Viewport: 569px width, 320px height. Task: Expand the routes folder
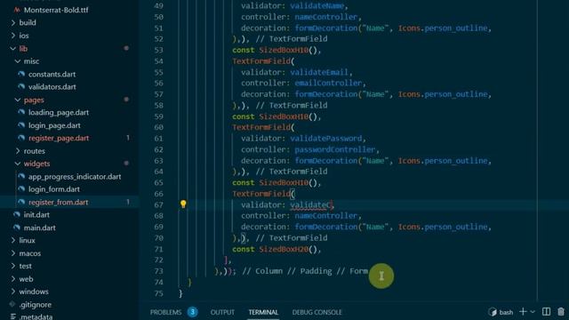point(35,151)
